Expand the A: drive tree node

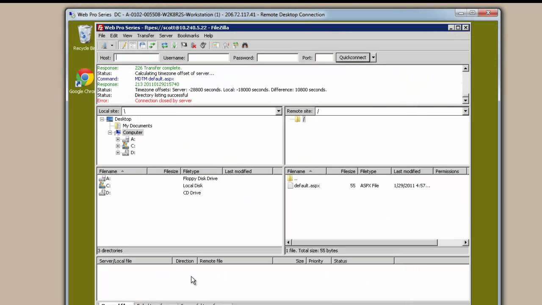tap(118, 139)
